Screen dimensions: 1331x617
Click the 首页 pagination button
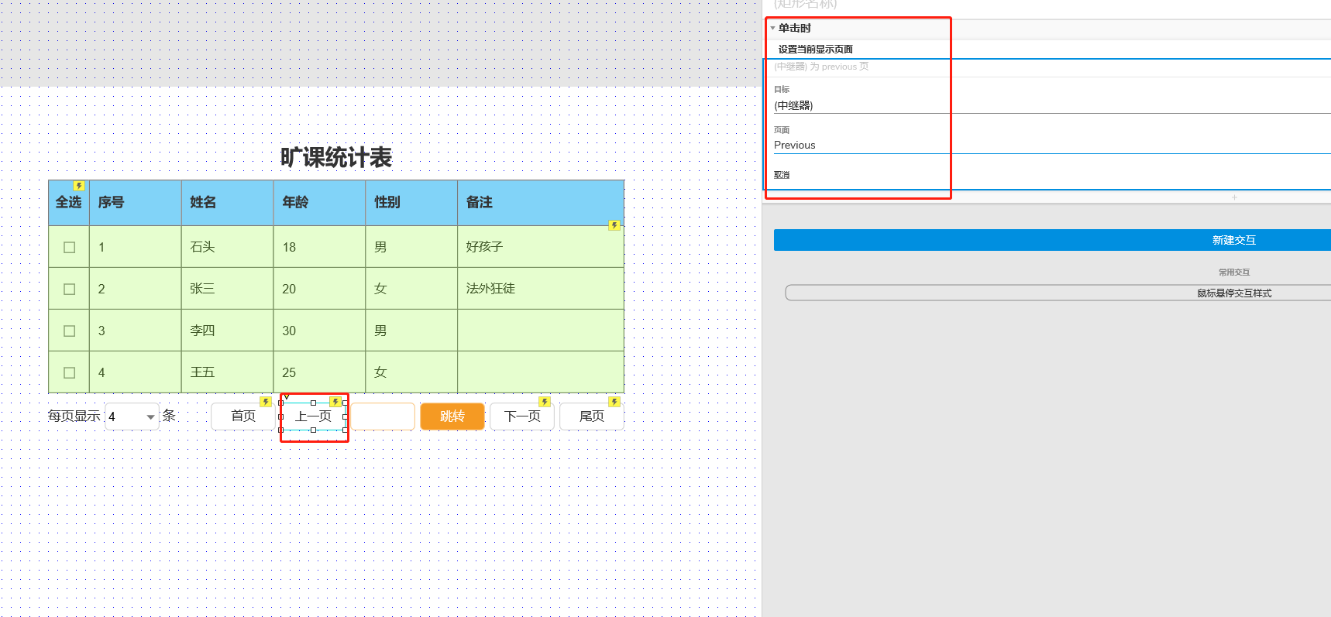click(x=243, y=416)
